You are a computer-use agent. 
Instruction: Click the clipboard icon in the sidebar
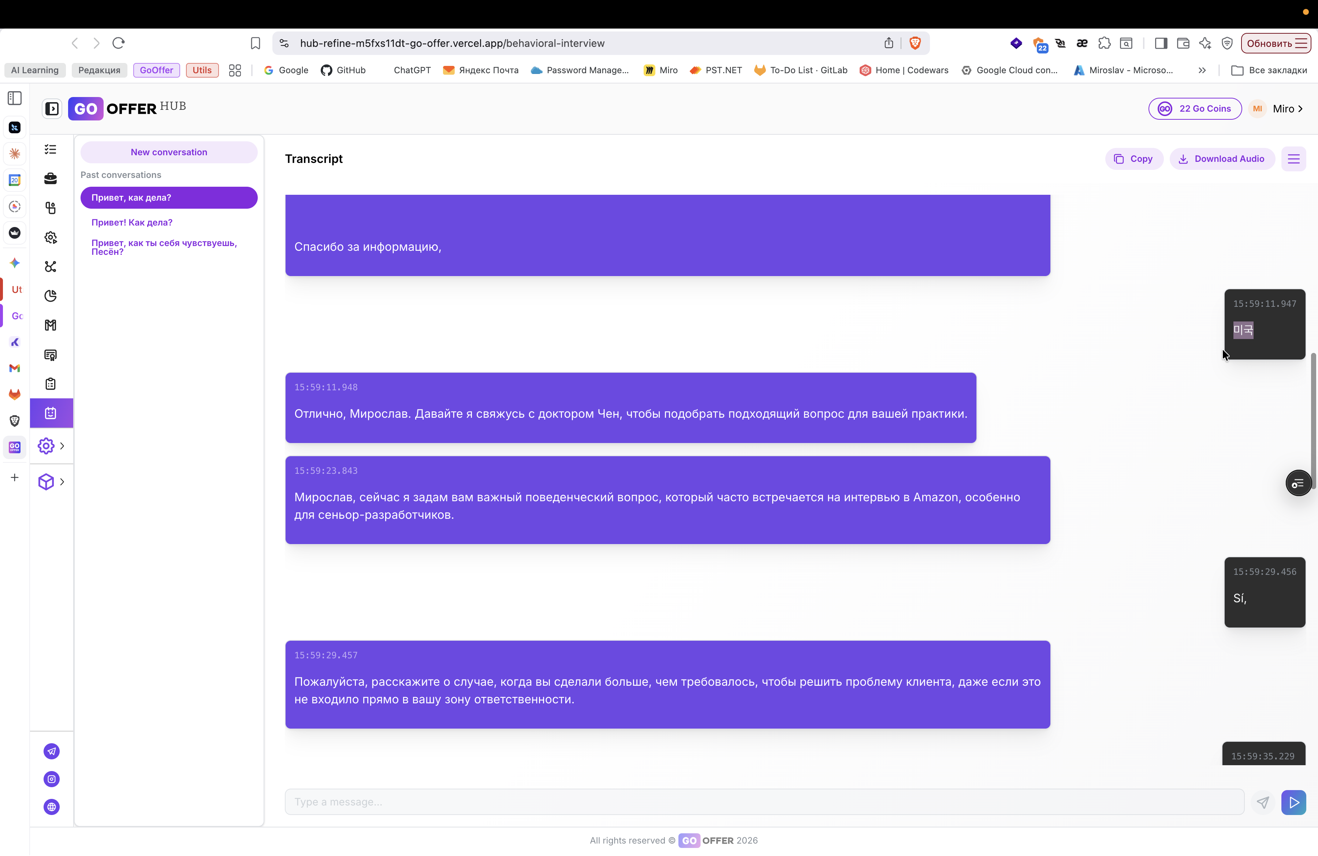(51, 384)
